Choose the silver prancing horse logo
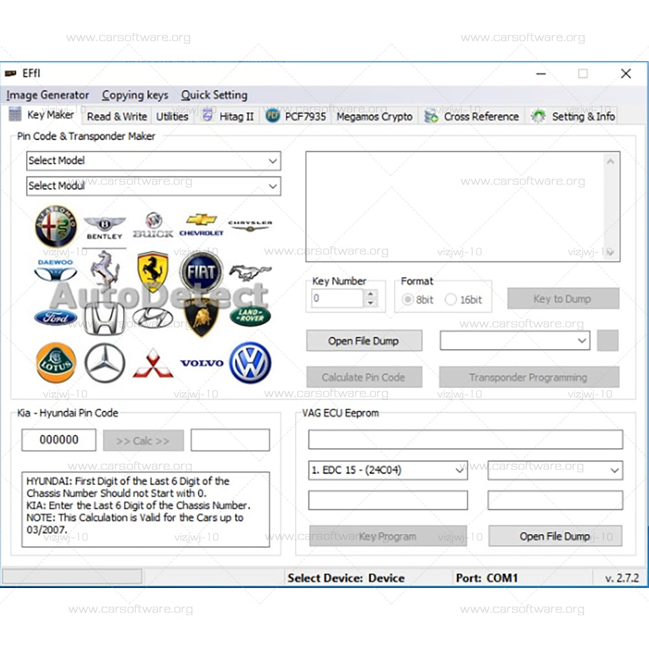This screenshot has width=649, height=649. 104,268
